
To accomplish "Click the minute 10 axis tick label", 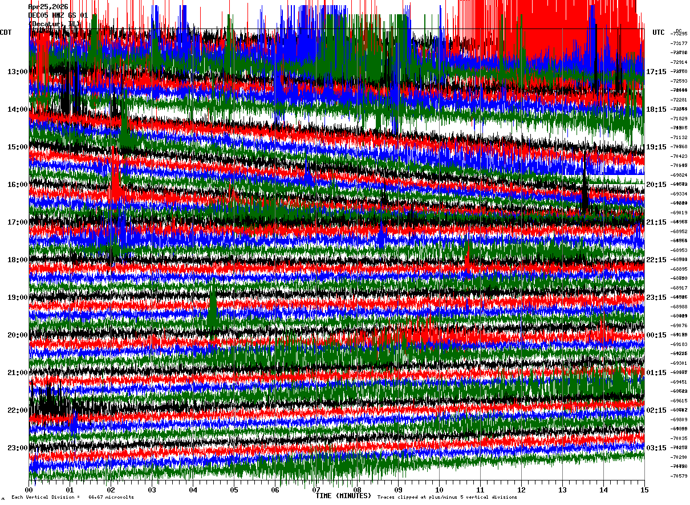I will 439,490.
